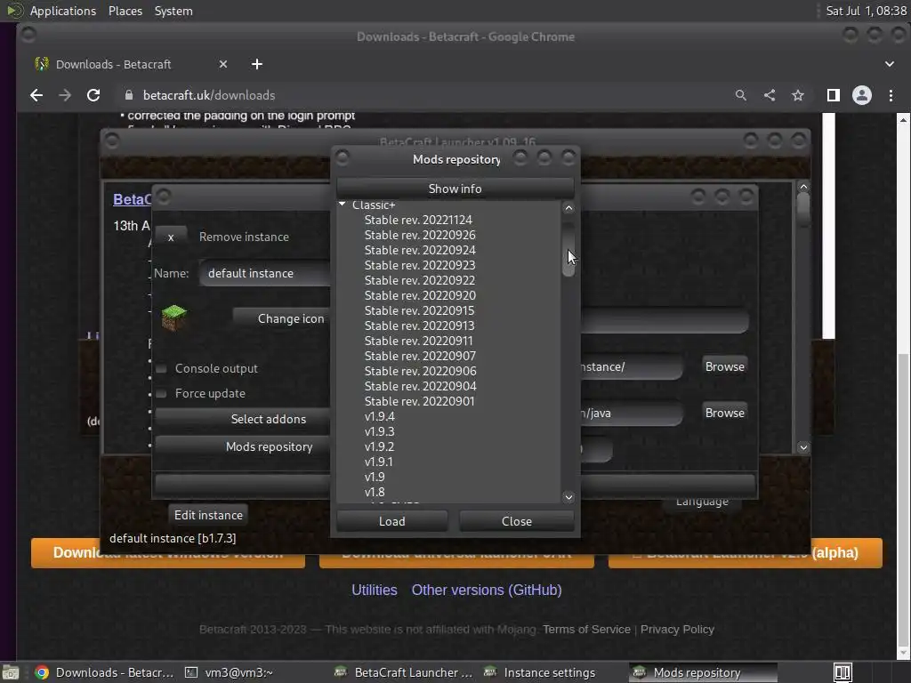Click the Chrome forward arrow
911x683 pixels.
point(64,95)
